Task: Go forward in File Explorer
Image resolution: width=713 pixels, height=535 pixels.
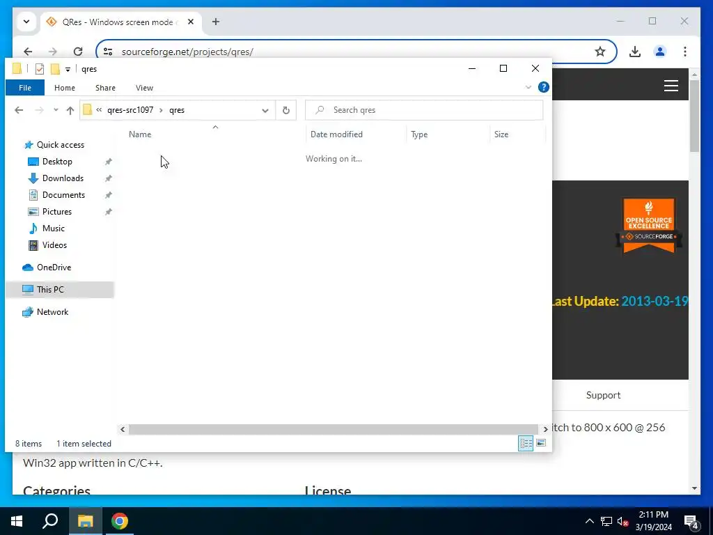Action: [x=40, y=110]
